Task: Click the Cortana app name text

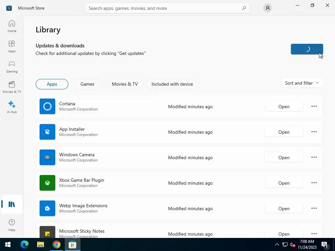Action: click(x=67, y=104)
